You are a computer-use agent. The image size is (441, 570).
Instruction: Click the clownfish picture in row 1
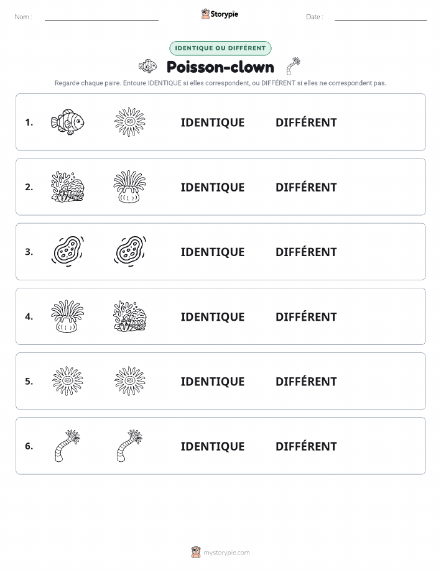67,122
